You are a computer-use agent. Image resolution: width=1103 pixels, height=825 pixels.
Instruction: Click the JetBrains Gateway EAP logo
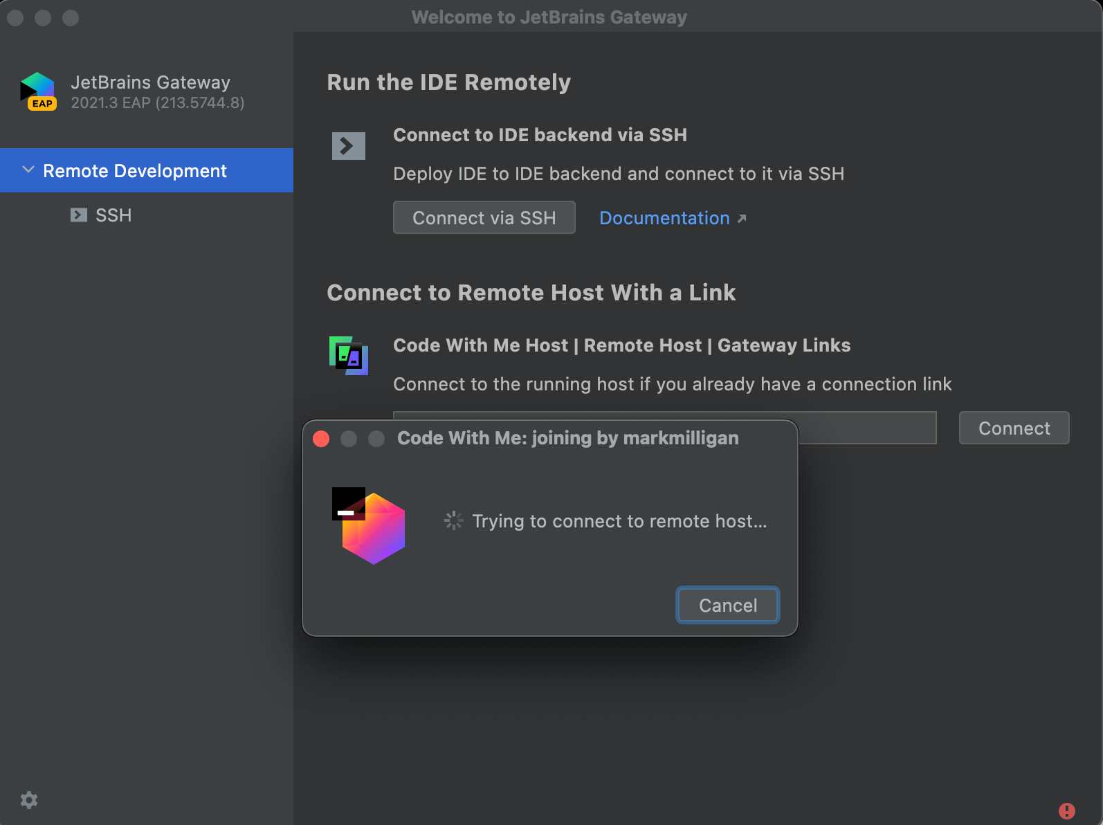[38, 91]
